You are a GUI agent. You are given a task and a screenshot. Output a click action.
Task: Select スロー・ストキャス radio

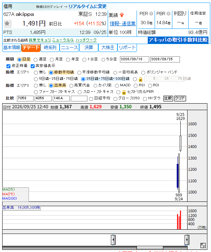point(79,92)
